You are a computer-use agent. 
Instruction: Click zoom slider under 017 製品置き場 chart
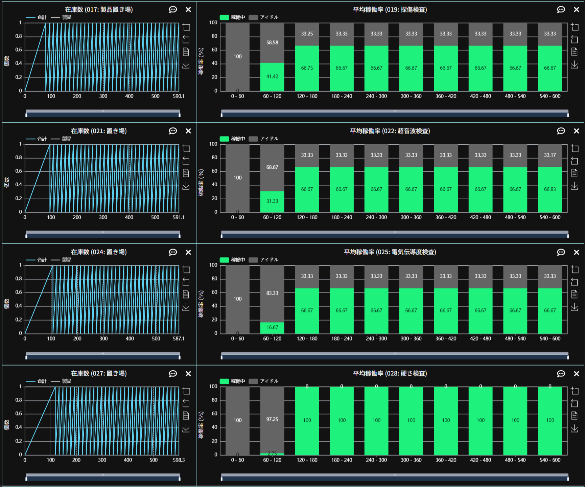[x=103, y=114]
